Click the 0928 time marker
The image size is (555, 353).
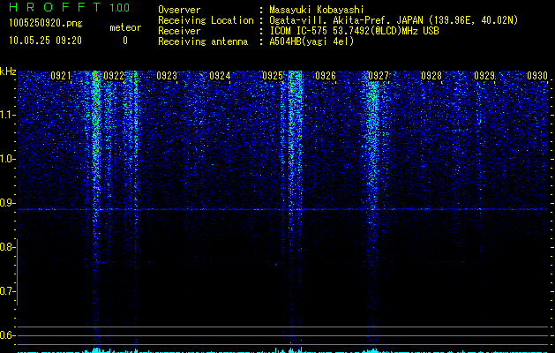tap(431, 76)
